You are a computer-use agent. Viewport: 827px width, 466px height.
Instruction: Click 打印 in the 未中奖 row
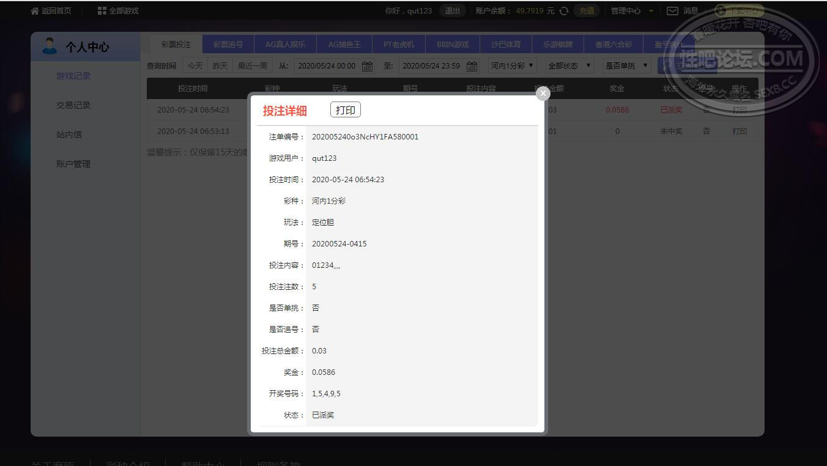tap(740, 131)
